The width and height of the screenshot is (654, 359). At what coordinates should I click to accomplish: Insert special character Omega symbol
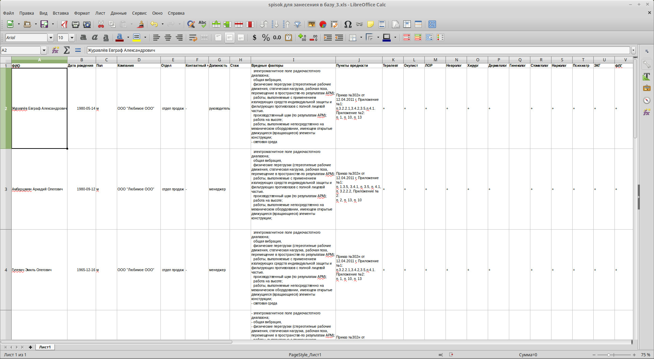point(348,24)
